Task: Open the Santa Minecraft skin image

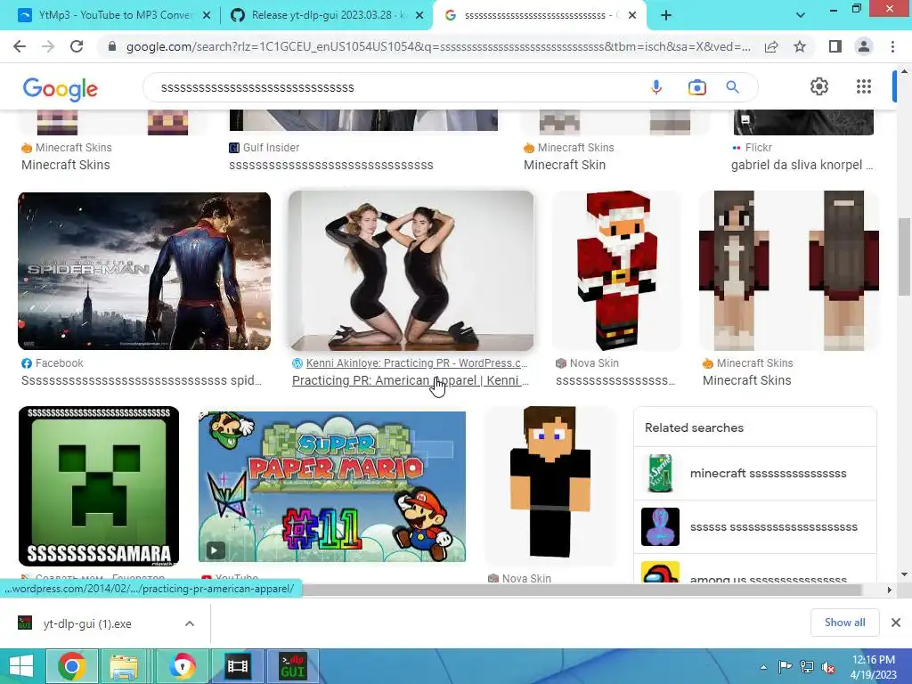Action: 617,271
